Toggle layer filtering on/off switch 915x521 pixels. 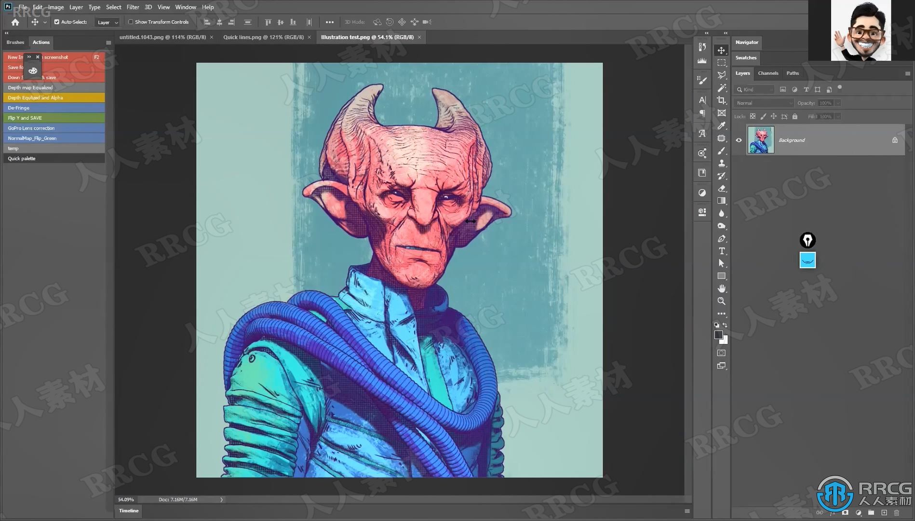tap(840, 88)
